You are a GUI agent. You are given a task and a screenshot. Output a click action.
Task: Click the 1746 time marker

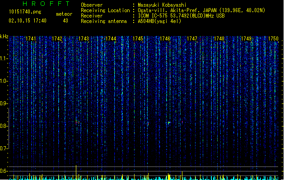(x=165, y=39)
